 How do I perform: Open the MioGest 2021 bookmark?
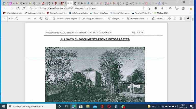[x=161, y=13]
